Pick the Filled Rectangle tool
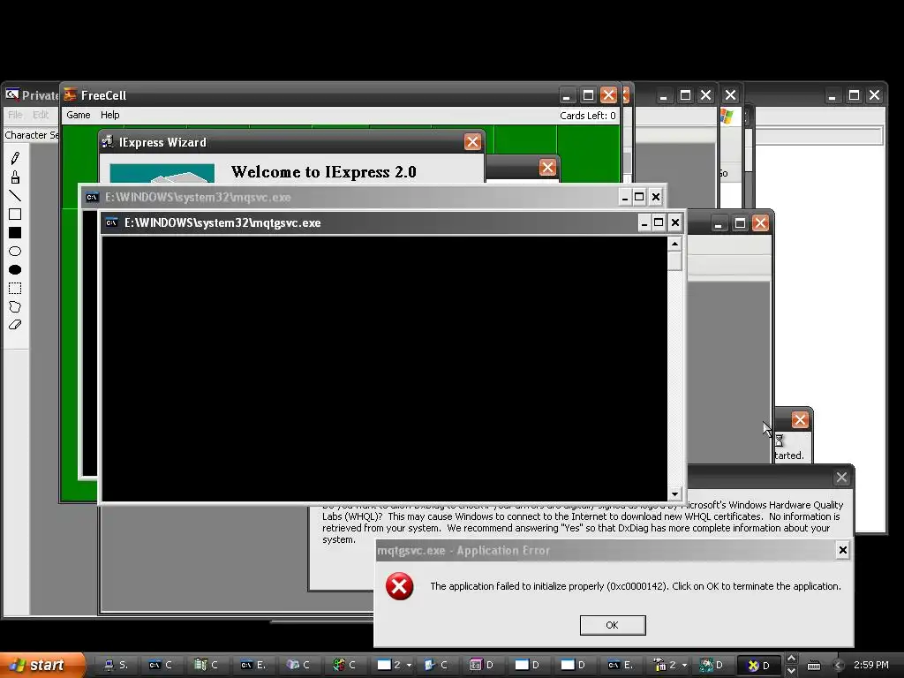Screen dimensions: 904x678 (x=16, y=232)
